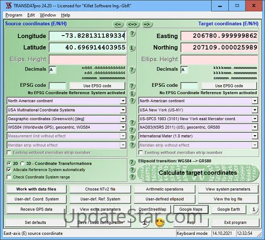This screenshot has height=240, width=265.
Task: Expand US-SPCS 1983 (3101) New York east dropdown
Action: pos(255,119)
